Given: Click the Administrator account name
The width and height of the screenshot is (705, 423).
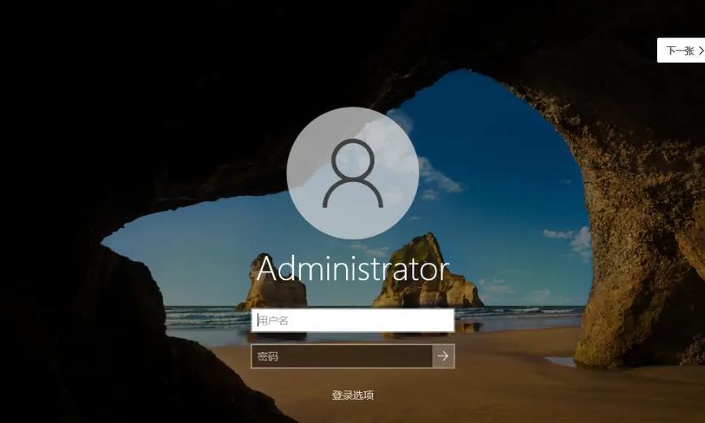Looking at the screenshot, I should coord(352,268).
